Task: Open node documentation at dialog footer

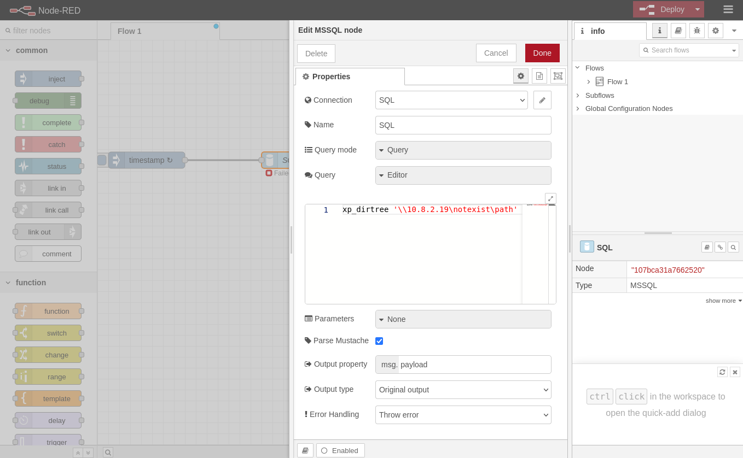Action: 305,450
